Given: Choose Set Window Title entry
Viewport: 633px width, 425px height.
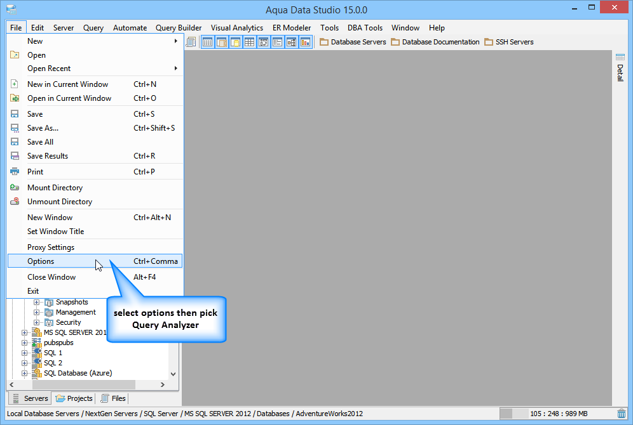Looking at the screenshot, I should tap(95, 232).
